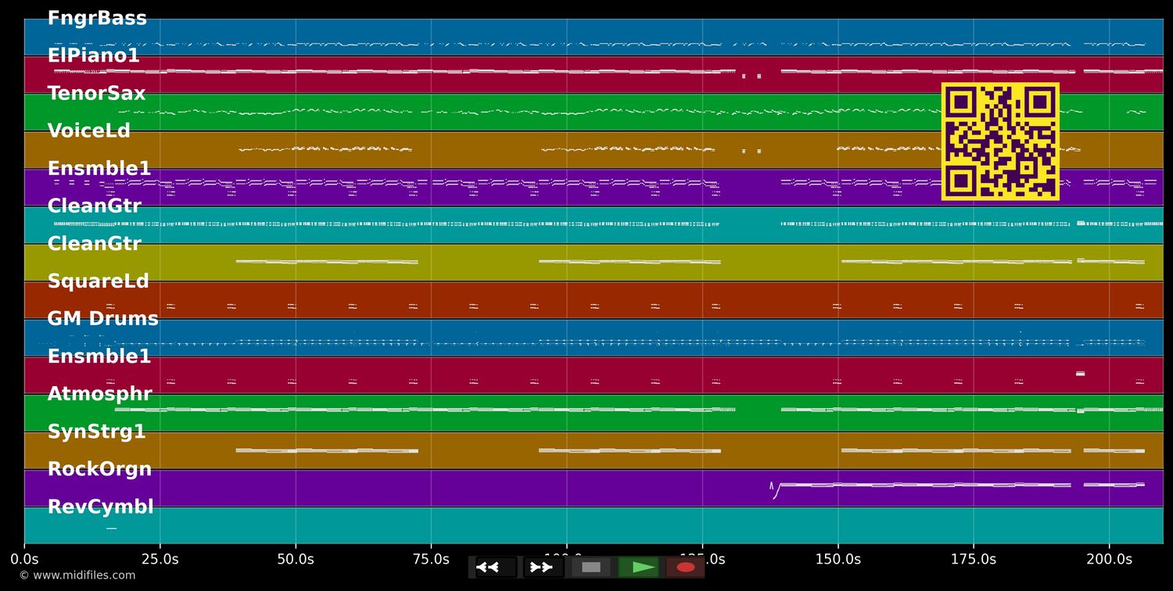Click the yellow QR code
Image resolution: width=1173 pixels, height=591 pixels.
1000,141
